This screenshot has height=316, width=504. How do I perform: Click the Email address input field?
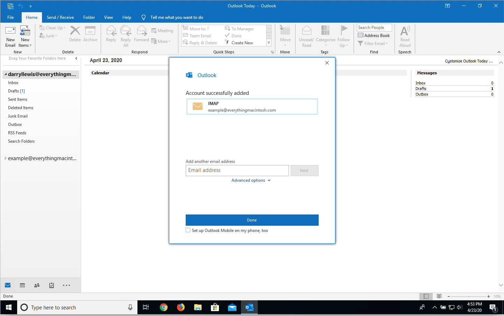pyautogui.click(x=237, y=171)
